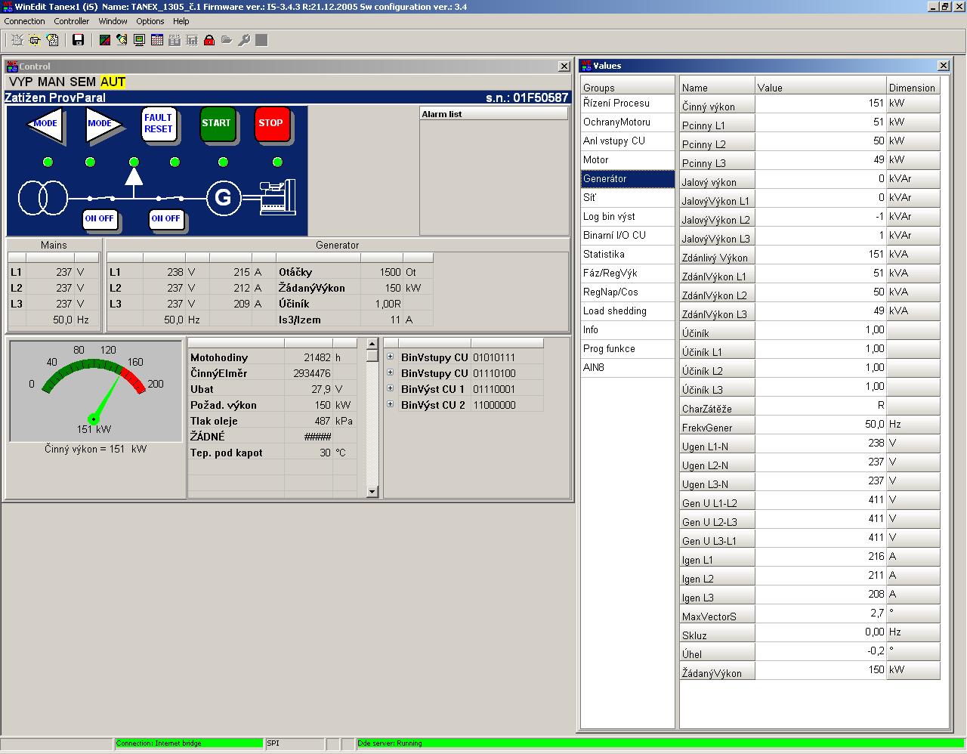The height and width of the screenshot is (754, 967).
Task: Toggle the mains breaker ON OFF button
Action: click(x=99, y=219)
